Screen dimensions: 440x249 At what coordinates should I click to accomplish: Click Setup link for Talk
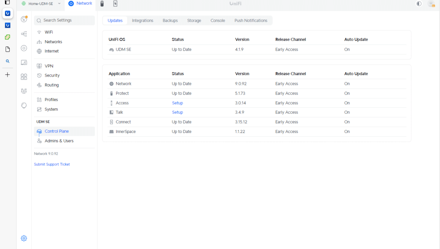178,112
